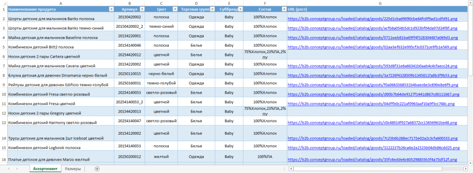Select cell 'Блузка детская для девочек Dinamarca черно-белый'
Screen dimensions: 473x173
tap(61, 73)
